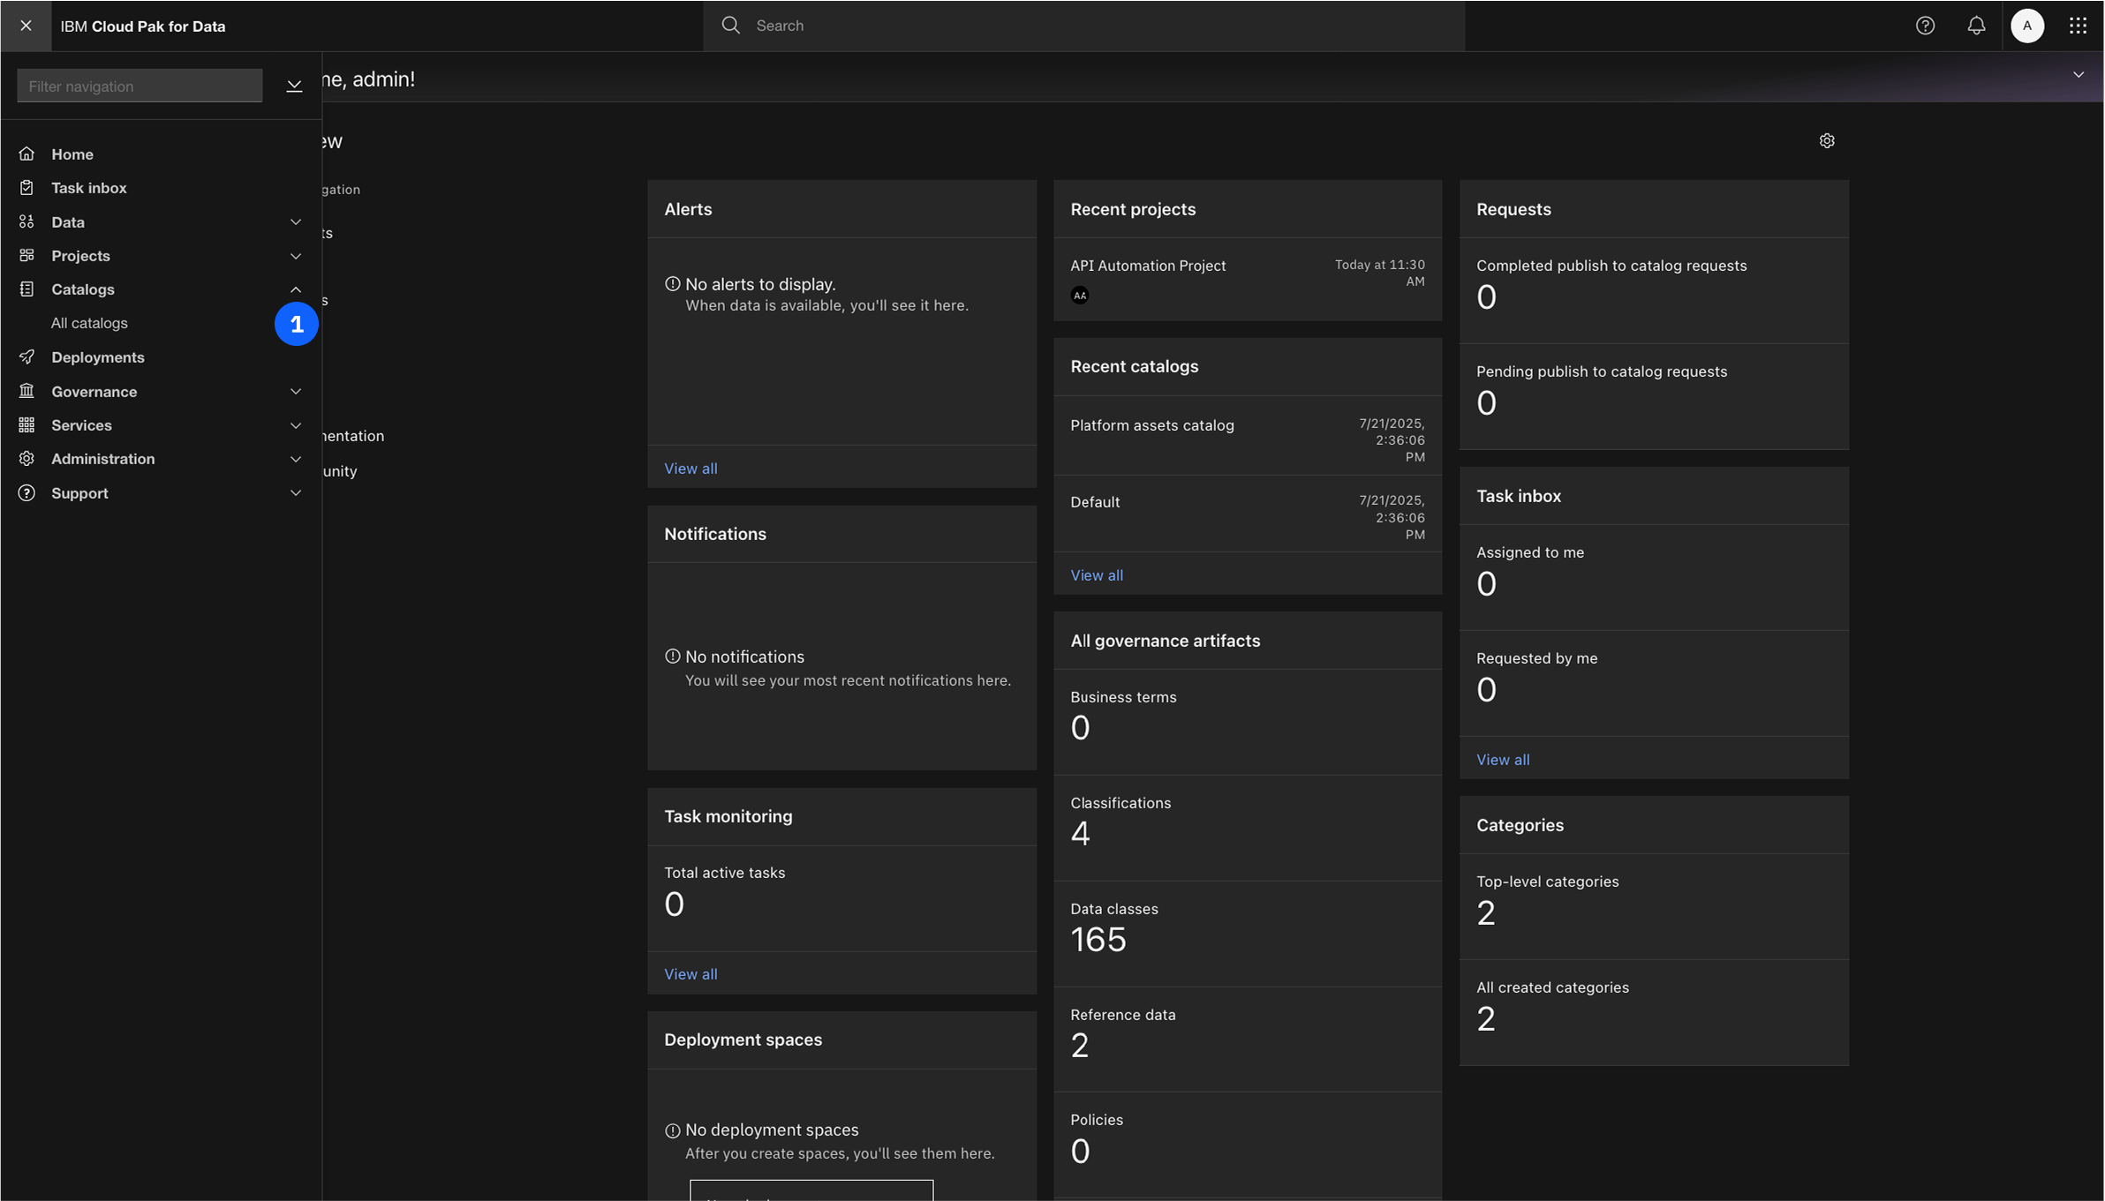This screenshot has height=1201, width=2105.
Task: Open the app switcher grid icon
Action: click(2078, 26)
